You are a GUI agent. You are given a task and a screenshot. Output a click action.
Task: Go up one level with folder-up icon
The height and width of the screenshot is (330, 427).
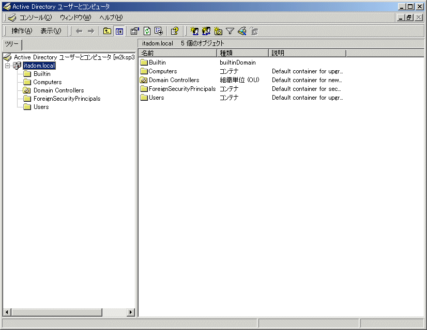(107, 32)
